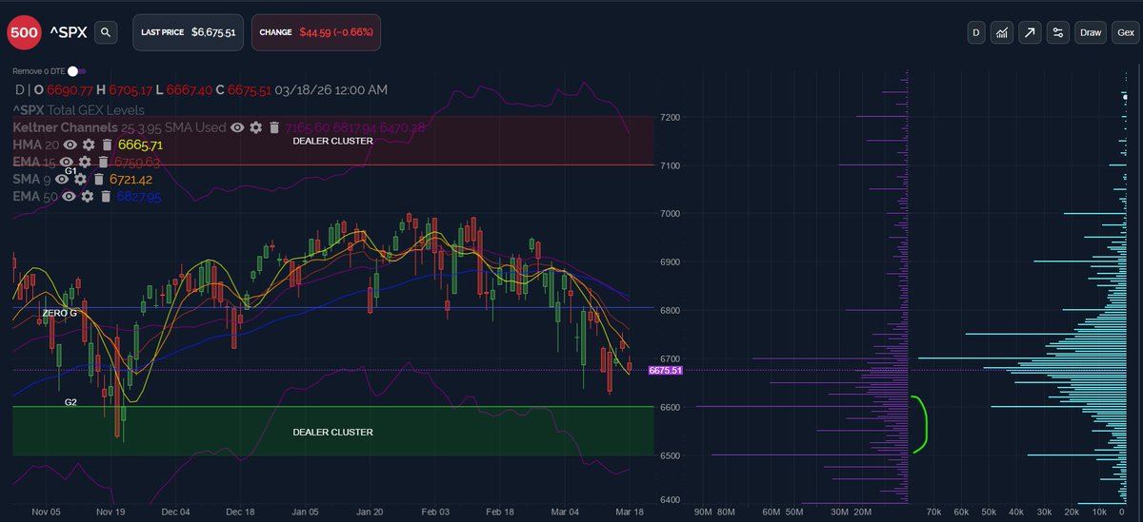Trash the SMA 9 indicator
The image size is (1143, 522).
point(99,179)
